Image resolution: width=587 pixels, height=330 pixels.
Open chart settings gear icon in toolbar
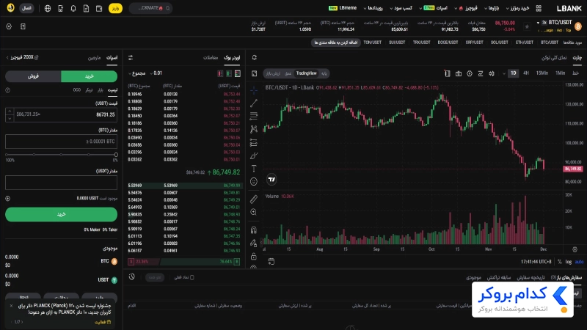[x=470, y=73]
